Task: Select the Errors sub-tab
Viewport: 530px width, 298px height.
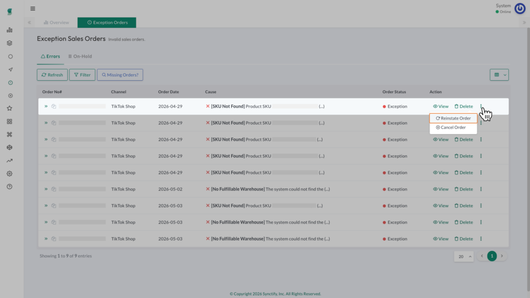Action: click(50, 56)
